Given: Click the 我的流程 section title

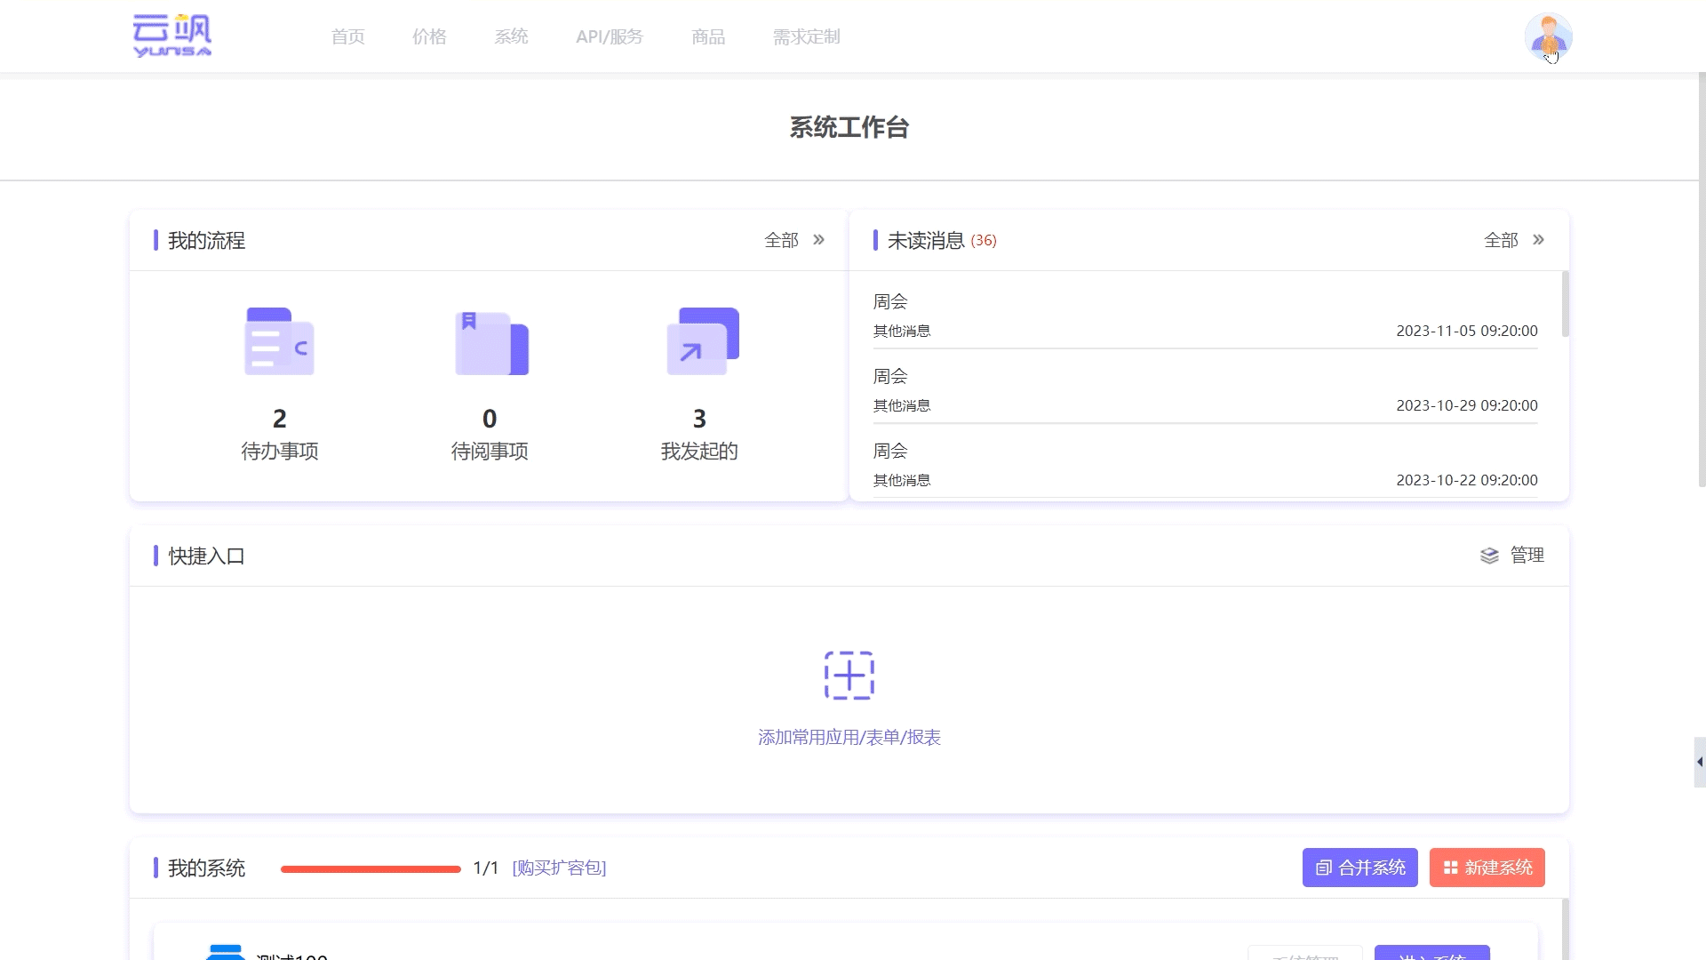Looking at the screenshot, I should (206, 241).
